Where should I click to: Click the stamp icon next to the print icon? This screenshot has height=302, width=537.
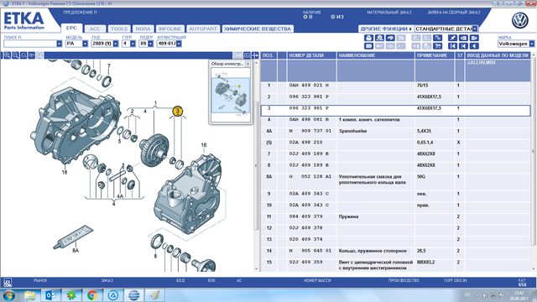click(x=379, y=38)
